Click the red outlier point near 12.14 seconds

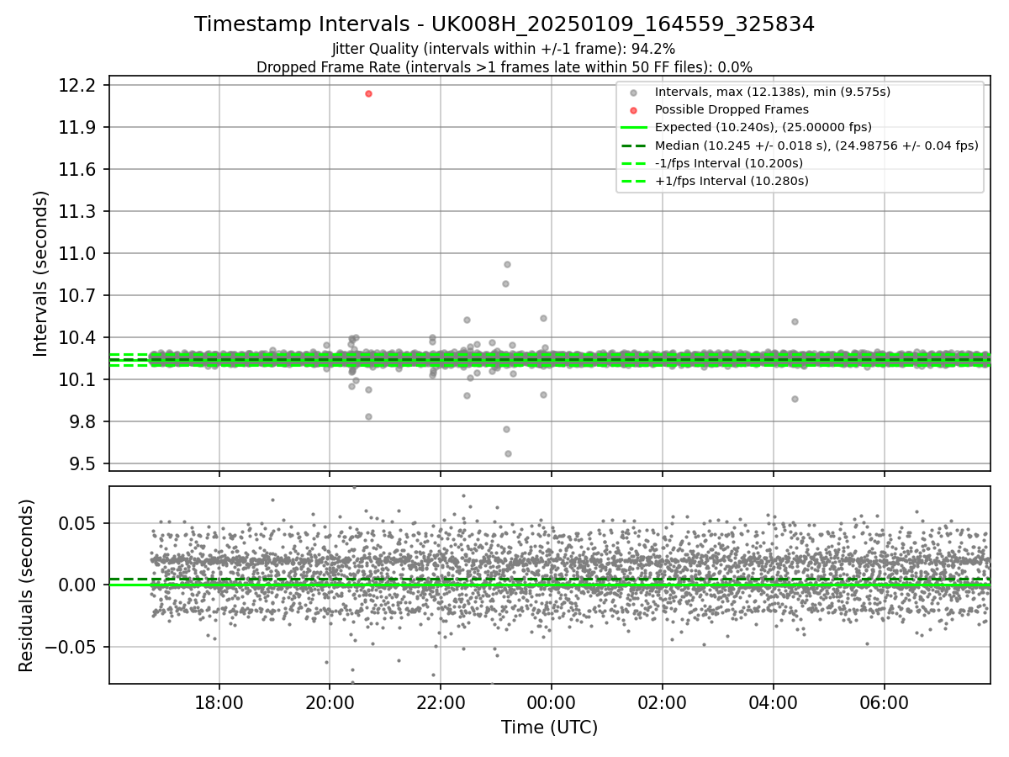(x=368, y=93)
